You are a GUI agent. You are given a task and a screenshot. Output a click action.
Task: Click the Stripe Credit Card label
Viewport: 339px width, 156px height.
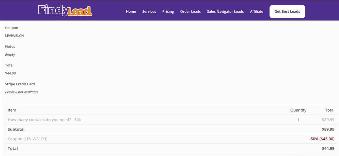coord(20,84)
